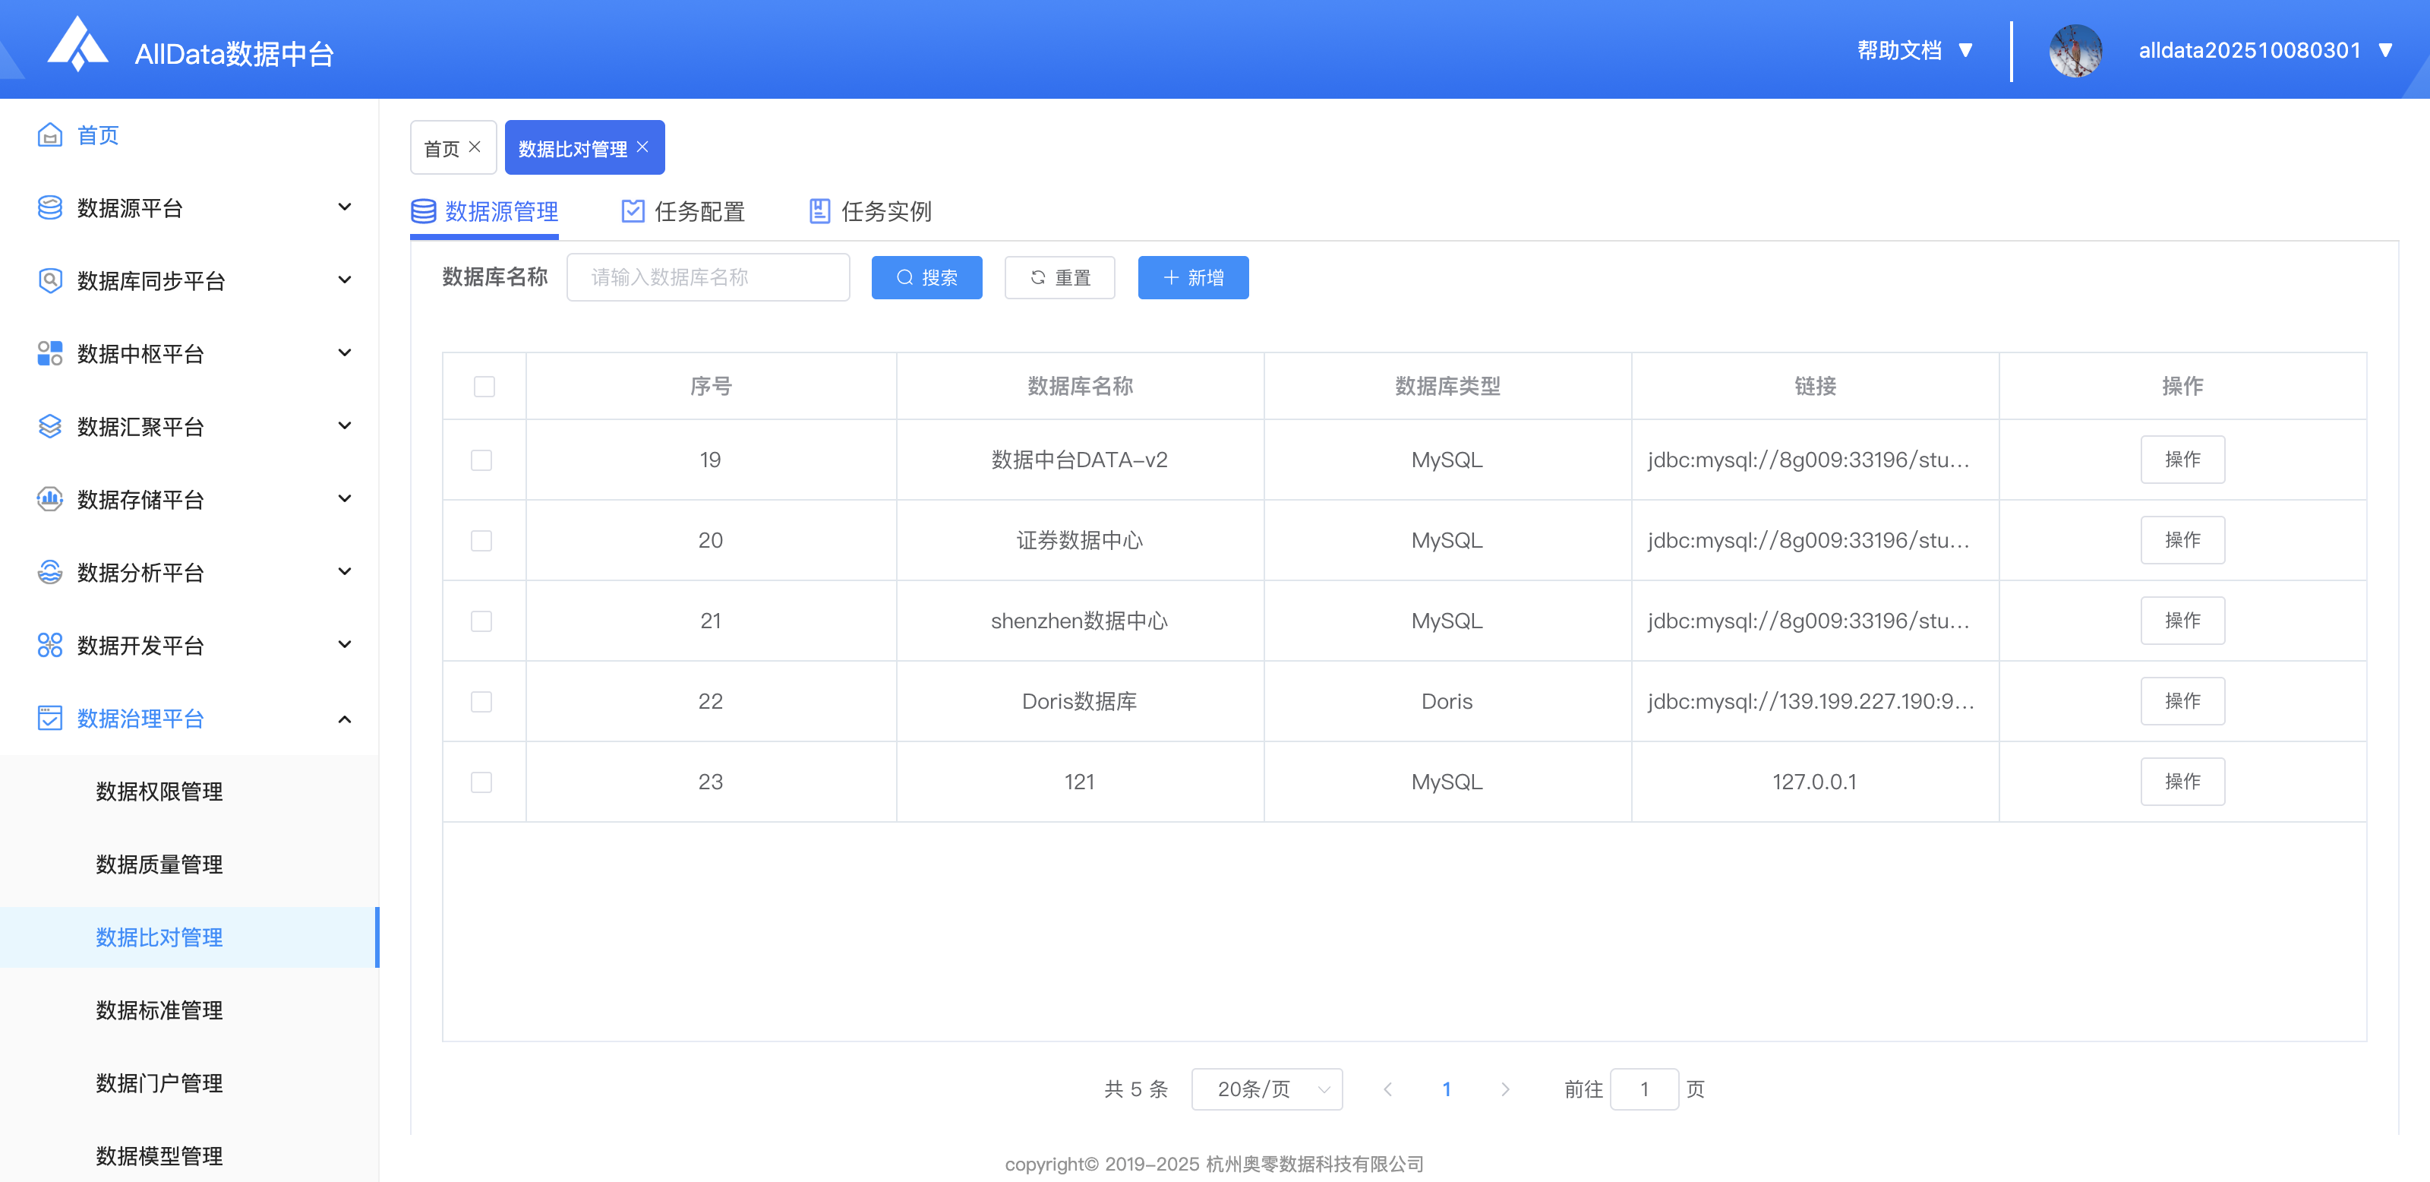
Task: Select the Doris数据库 row checkbox
Action: (481, 702)
